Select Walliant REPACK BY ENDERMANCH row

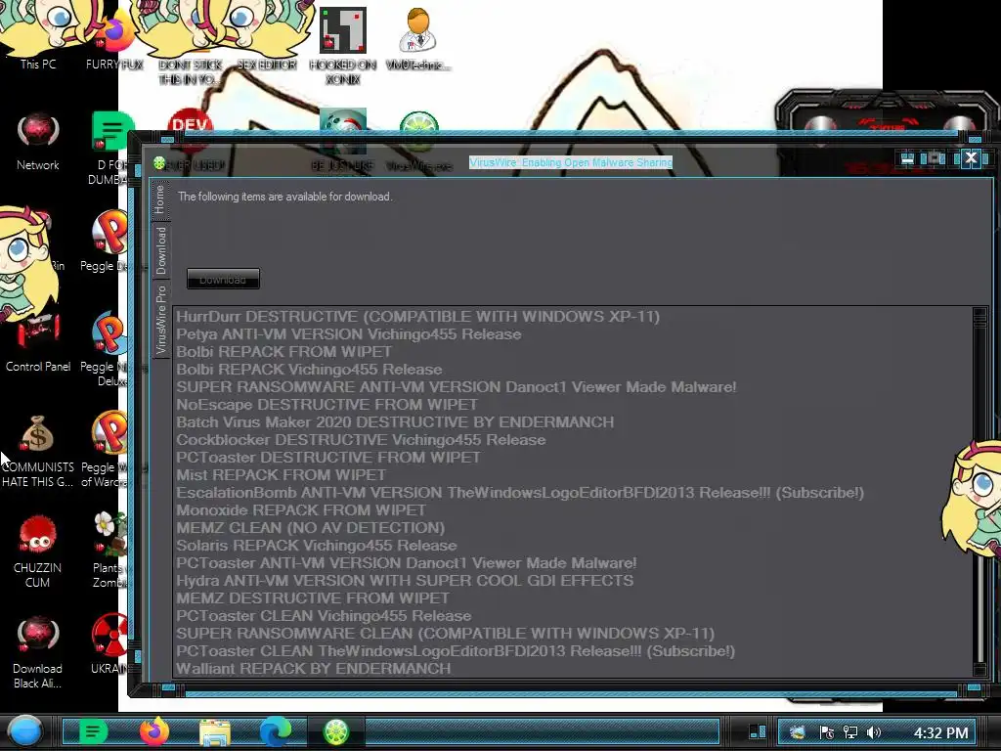[x=573, y=669]
